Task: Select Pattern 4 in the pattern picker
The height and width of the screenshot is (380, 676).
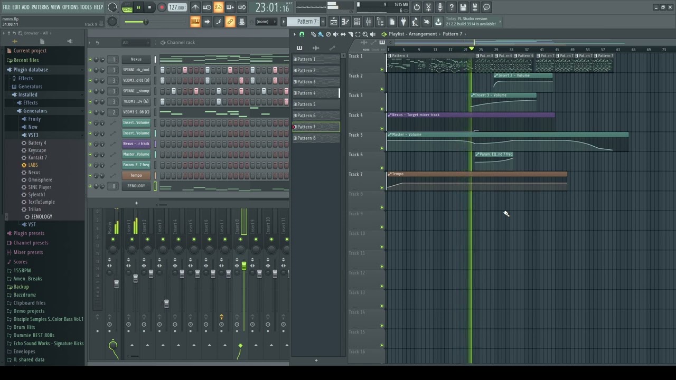Action: 316,93
